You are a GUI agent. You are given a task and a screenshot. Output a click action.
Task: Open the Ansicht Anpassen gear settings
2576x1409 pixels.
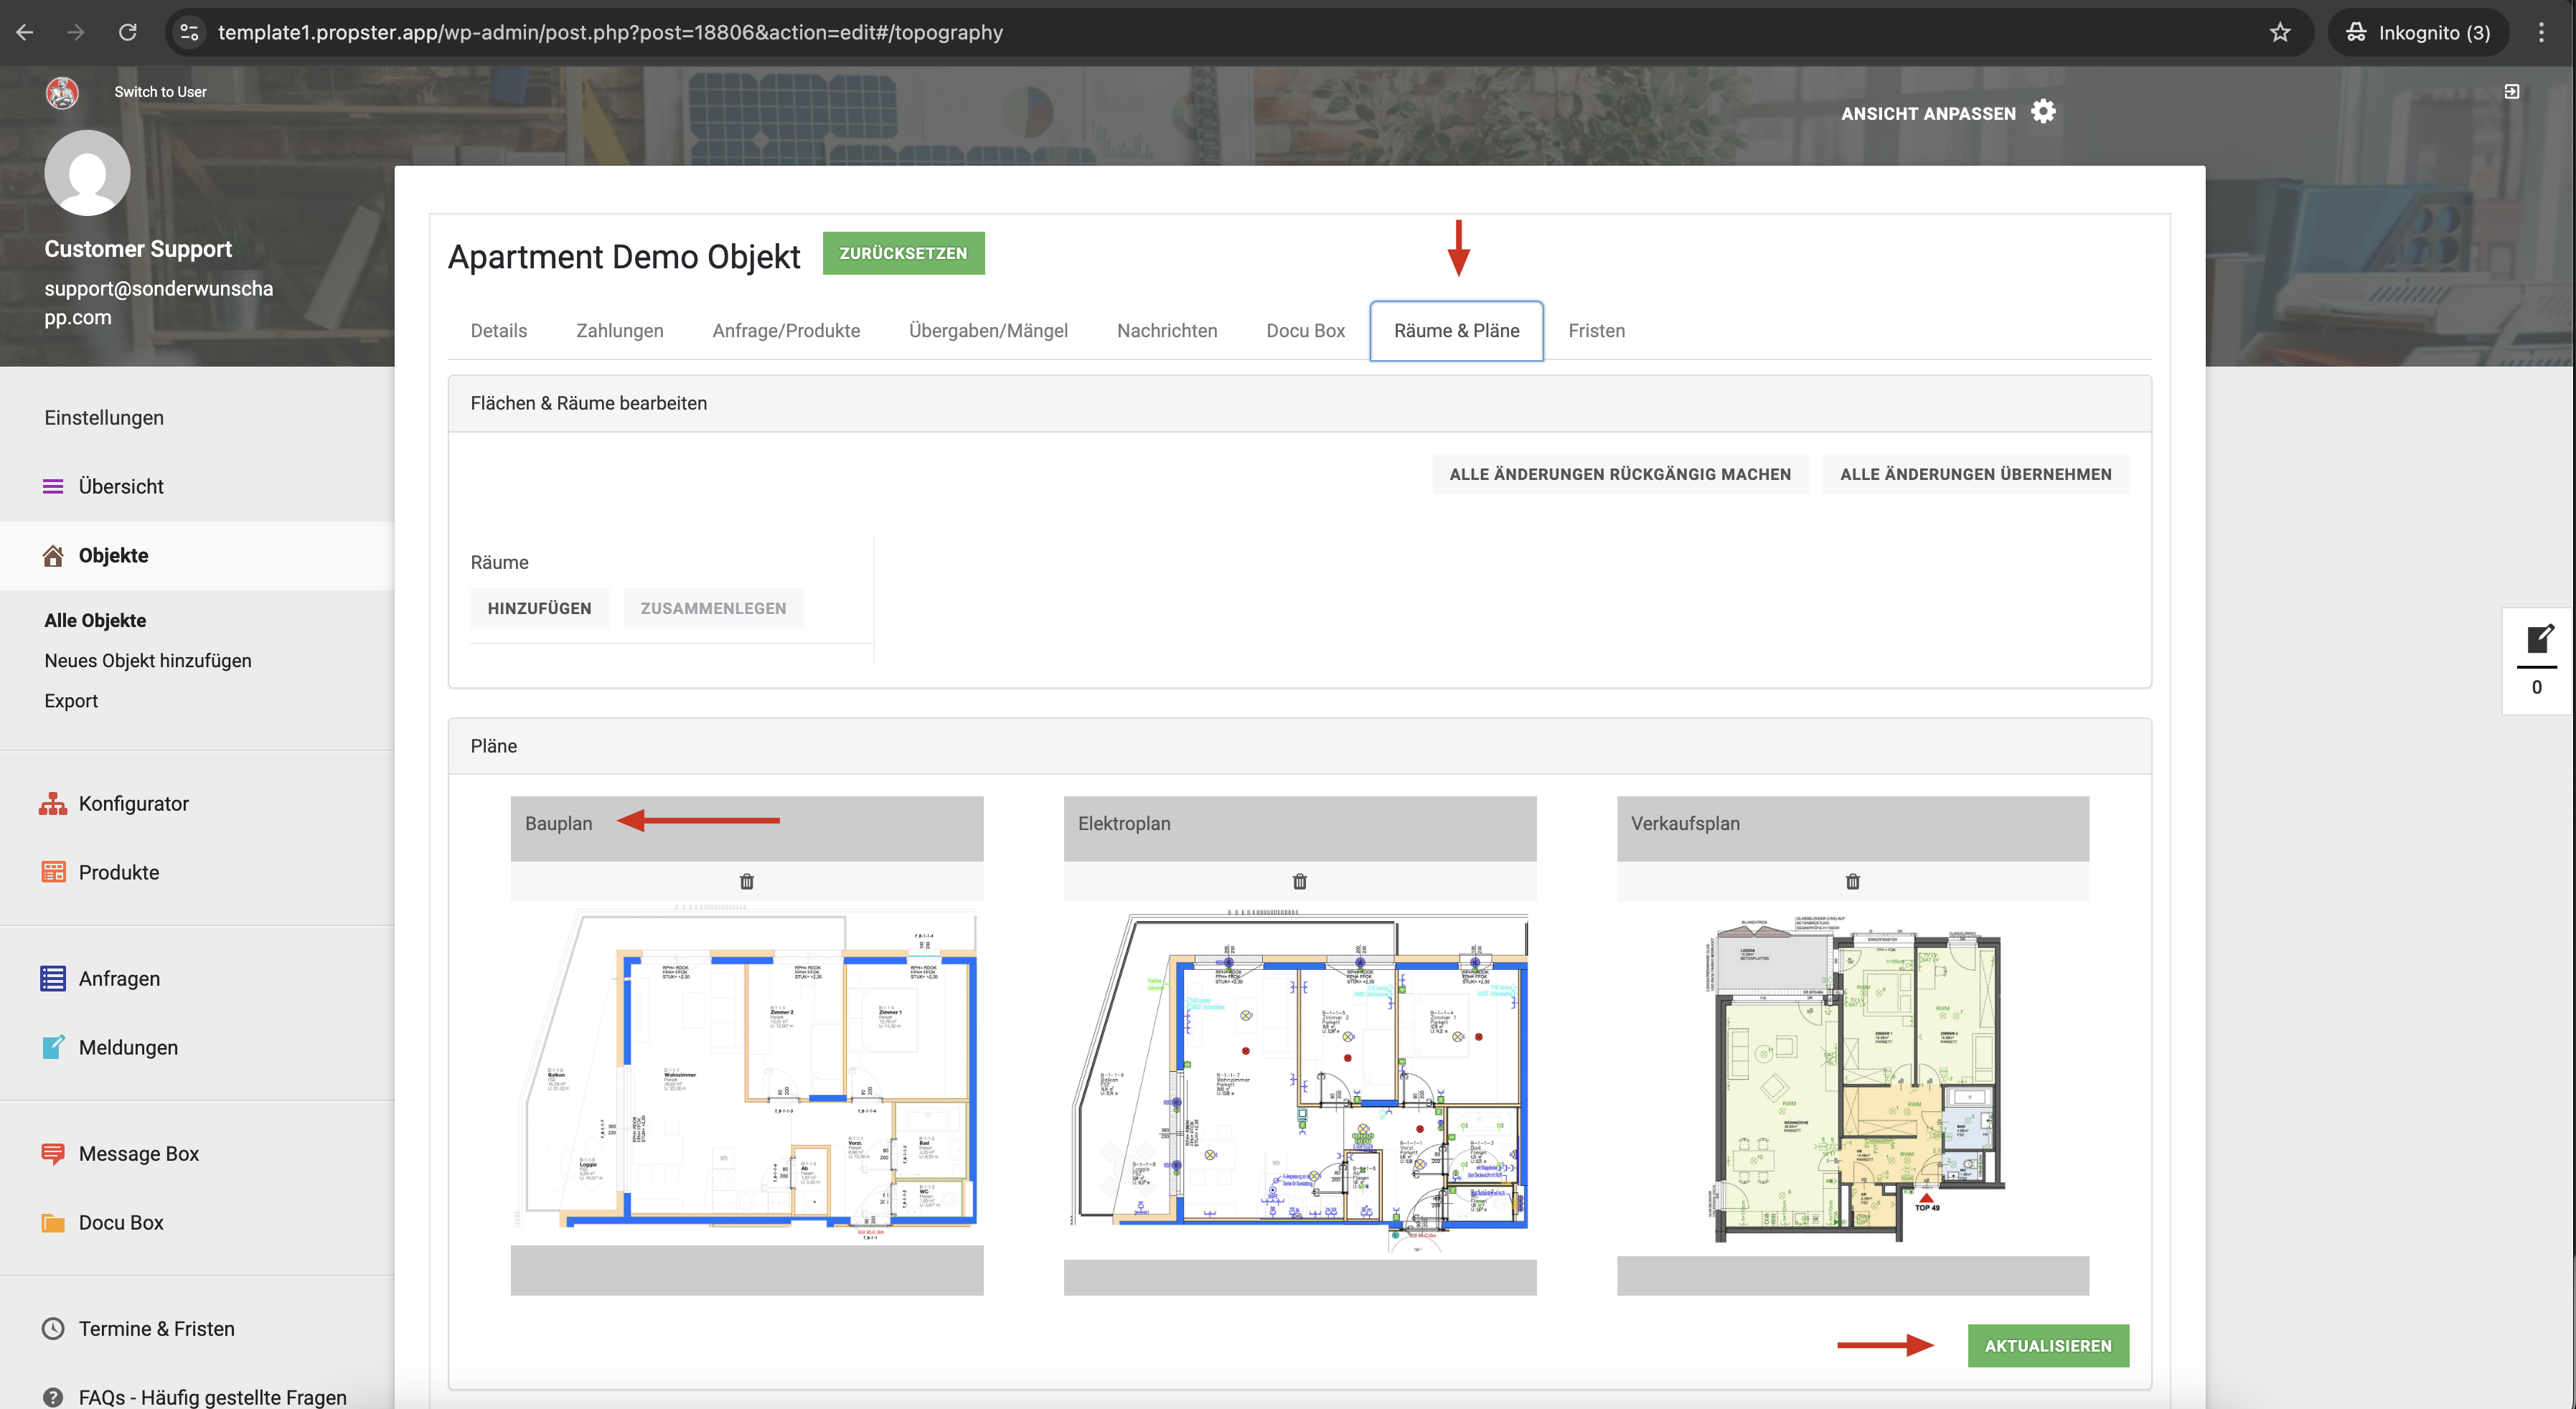point(2043,112)
